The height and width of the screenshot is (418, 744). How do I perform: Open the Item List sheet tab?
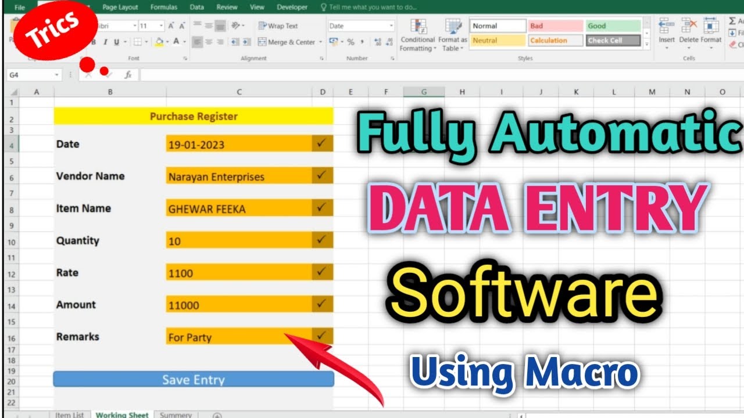[70, 415]
